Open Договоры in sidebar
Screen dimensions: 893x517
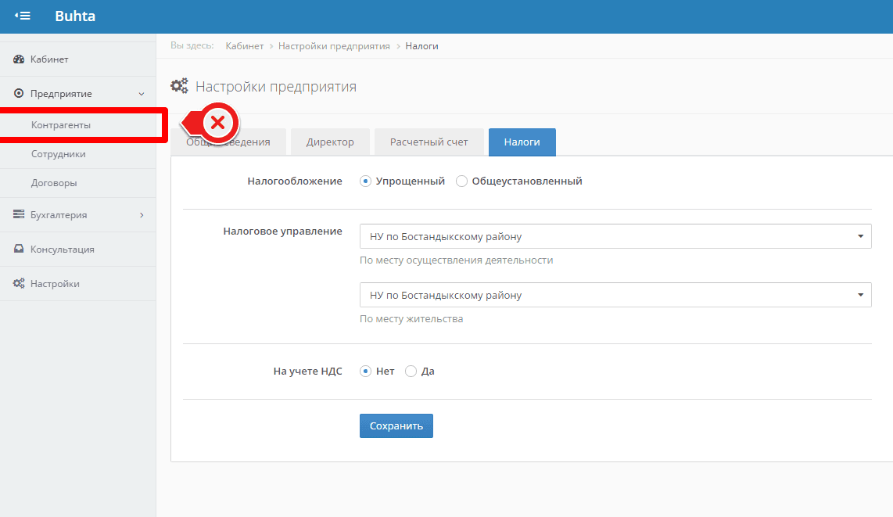[x=78, y=183]
